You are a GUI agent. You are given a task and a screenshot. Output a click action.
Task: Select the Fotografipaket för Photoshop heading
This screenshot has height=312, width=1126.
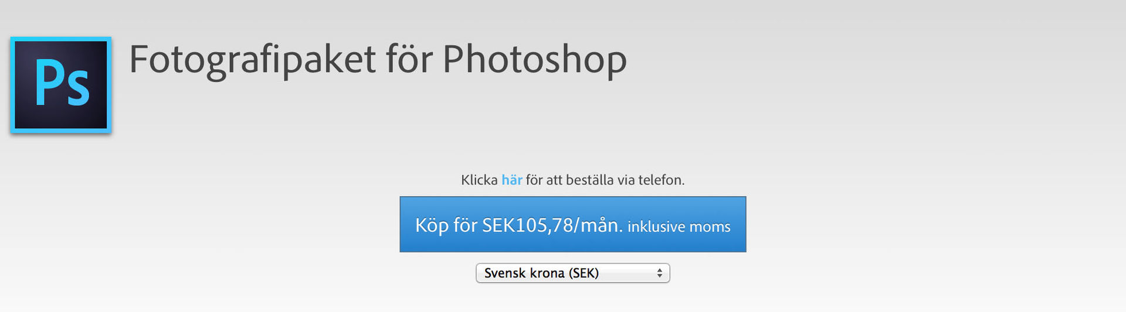tap(378, 60)
